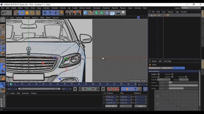The image size is (204, 114).
Task: Toggle the Rubber checkbox
Action: click(x=172, y=77)
